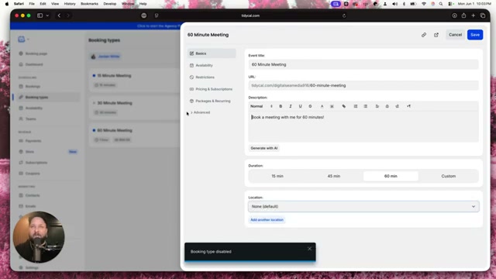The height and width of the screenshot is (279, 496).
Task: Edit the Event title field
Action: tap(363, 64)
